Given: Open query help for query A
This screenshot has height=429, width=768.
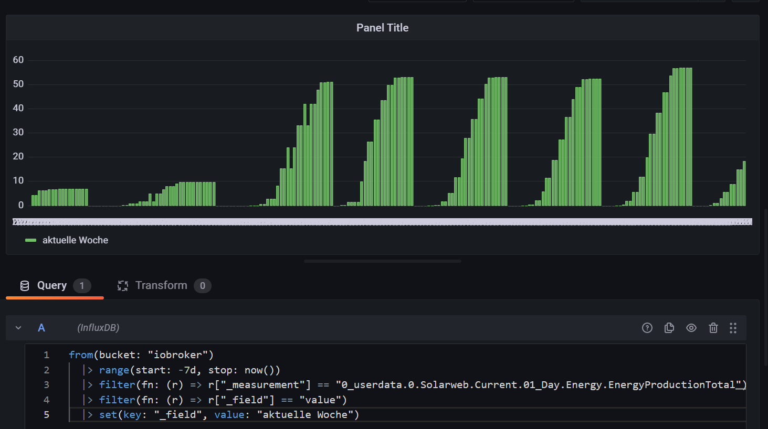Looking at the screenshot, I should (647, 328).
